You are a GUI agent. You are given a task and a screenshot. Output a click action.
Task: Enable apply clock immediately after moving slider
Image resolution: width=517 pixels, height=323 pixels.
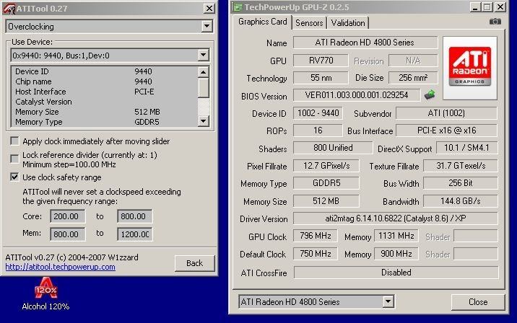pos(14,141)
